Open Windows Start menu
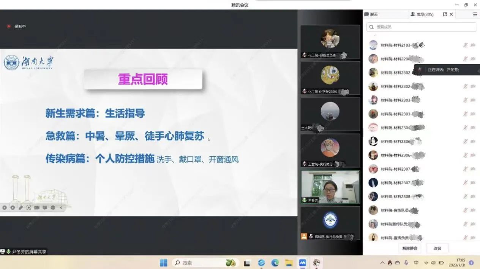The height and width of the screenshot is (269, 480). pyautogui.click(x=163, y=263)
